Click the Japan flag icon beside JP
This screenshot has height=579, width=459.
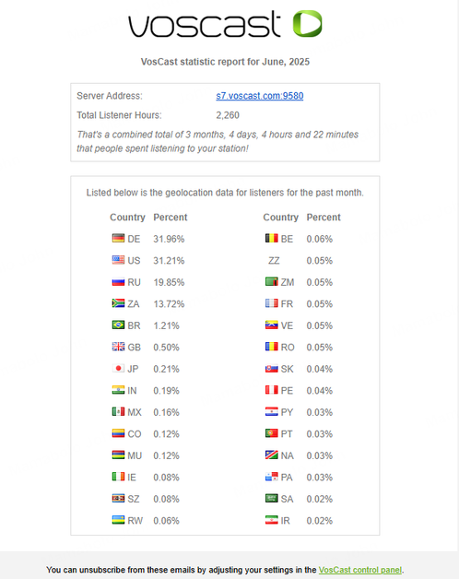[118, 368]
